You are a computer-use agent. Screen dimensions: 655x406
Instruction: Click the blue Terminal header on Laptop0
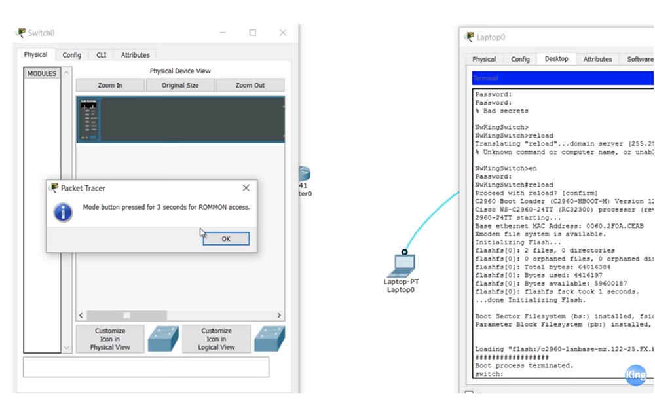[x=560, y=78]
